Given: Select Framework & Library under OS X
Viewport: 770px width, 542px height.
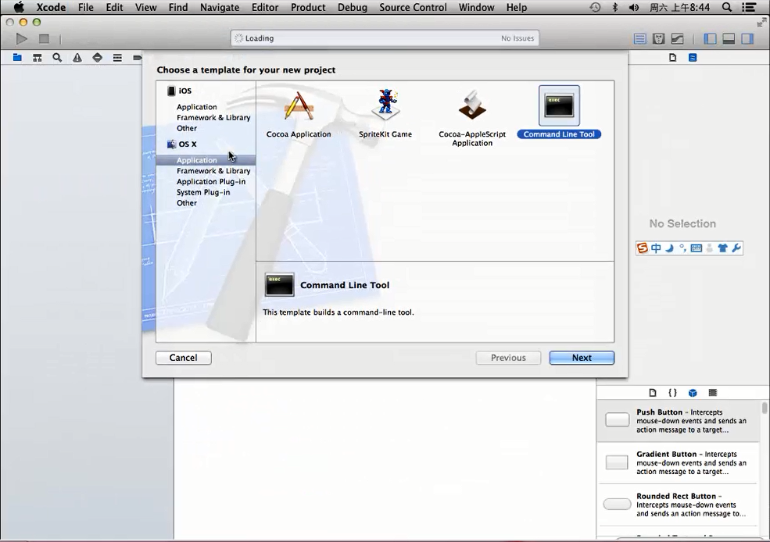Looking at the screenshot, I should point(213,171).
